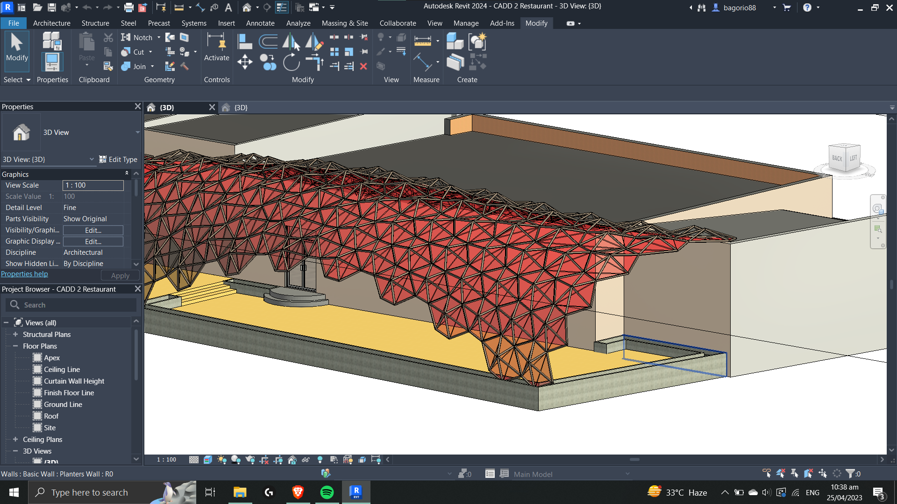The height and width of the screenshot is (504, 897).
Task: Toggle the Temporary Hide/Isolate lightbulb icon
Action: [x=320, y=459]
